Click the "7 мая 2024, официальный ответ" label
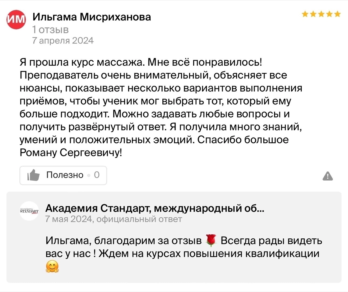This screenshot has width=348, height=292. click(x=114, y=219)
